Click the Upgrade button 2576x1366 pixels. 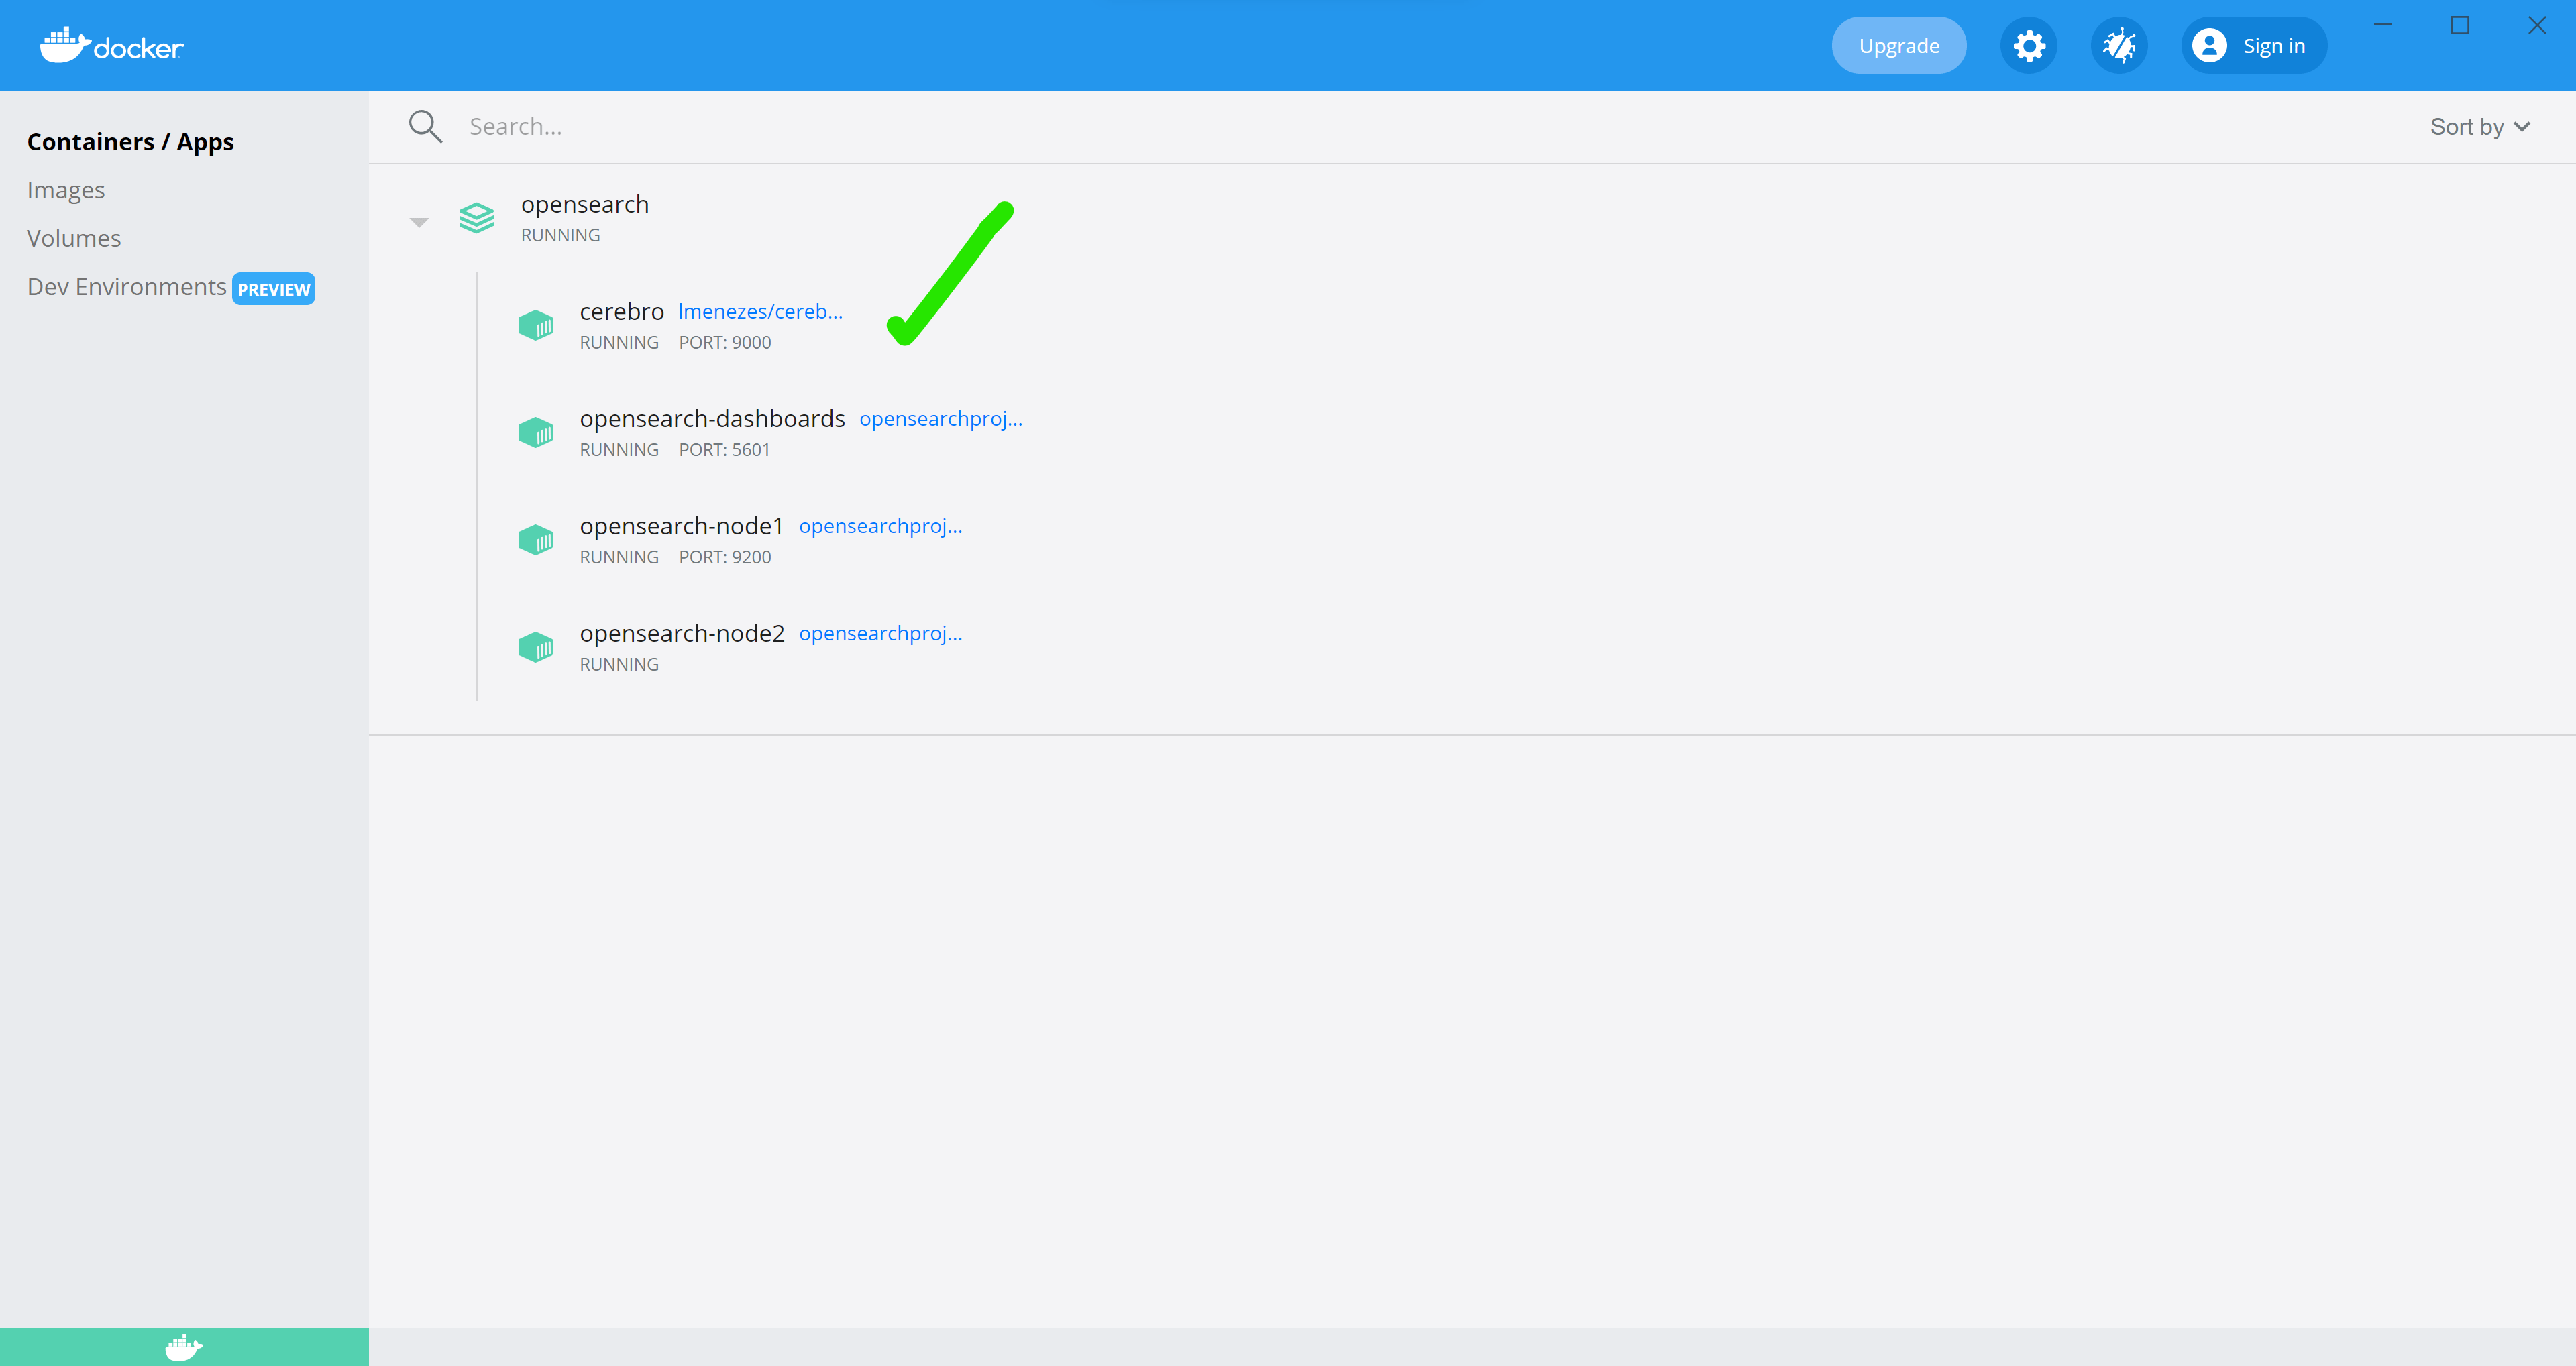pyautogui.click(x=1898, y=45)
